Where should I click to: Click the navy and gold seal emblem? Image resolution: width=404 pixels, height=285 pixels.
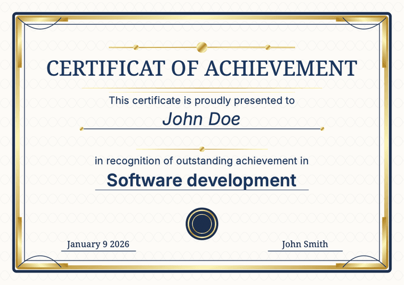(x=202, y=224)
